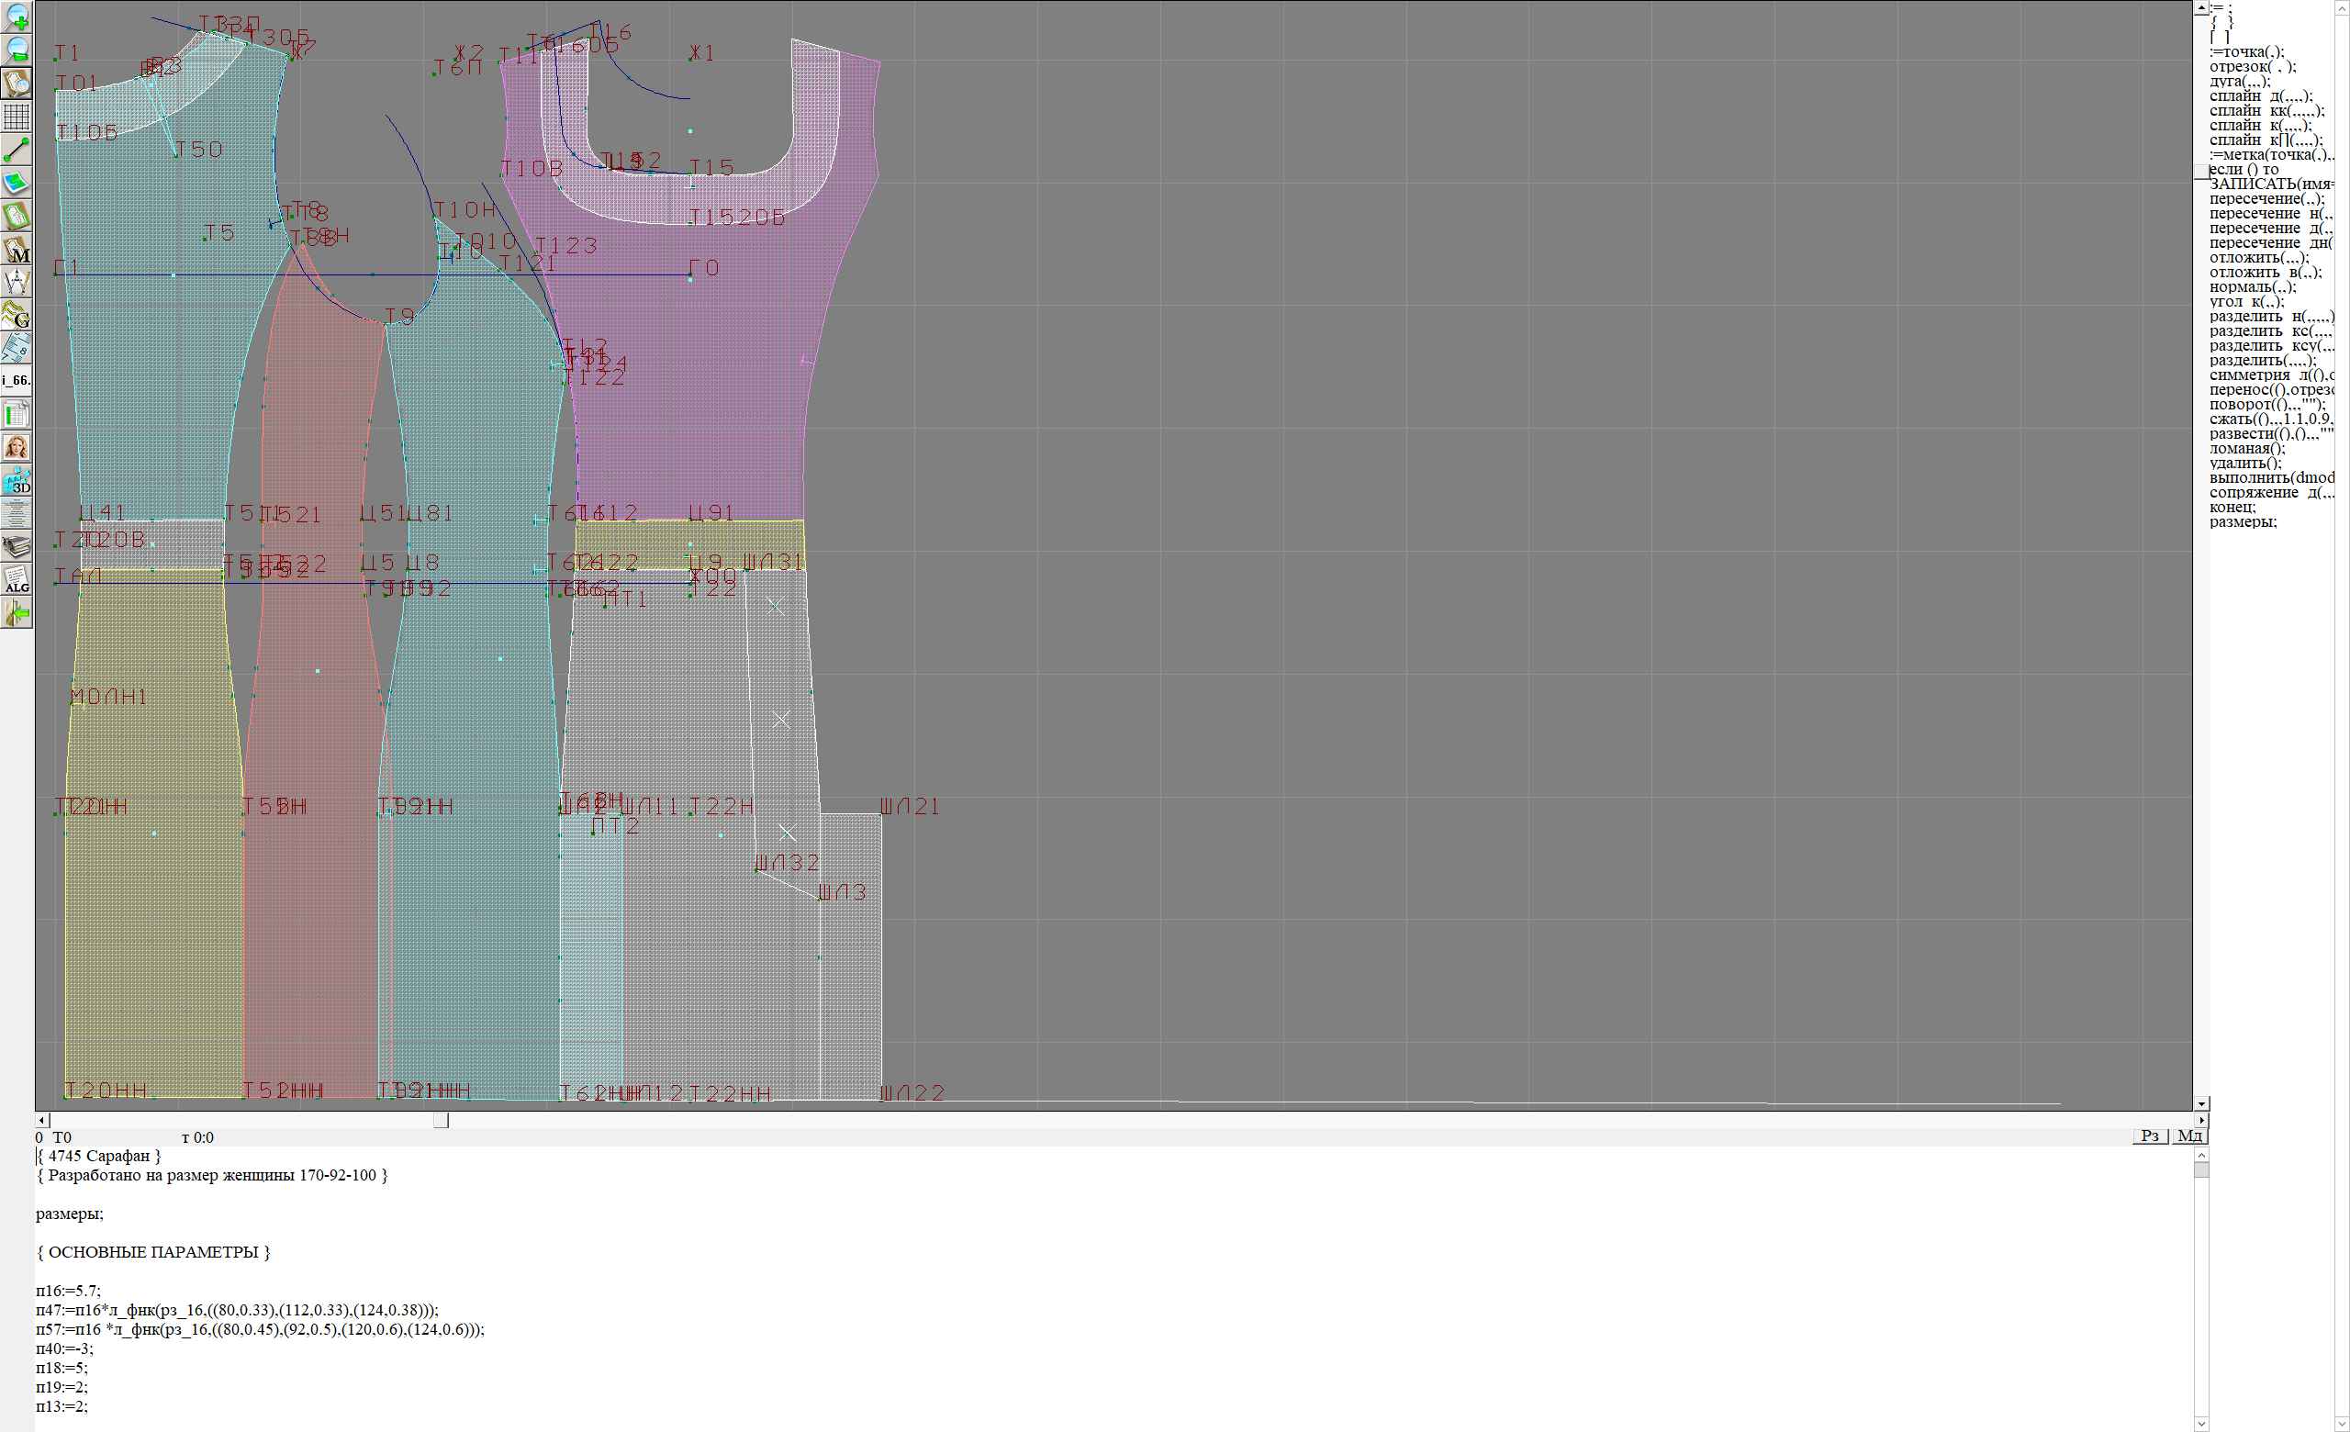Click the ALG algorithm document icon
This screenshot has width=2350, height=1432.
(x=17, y=579)
